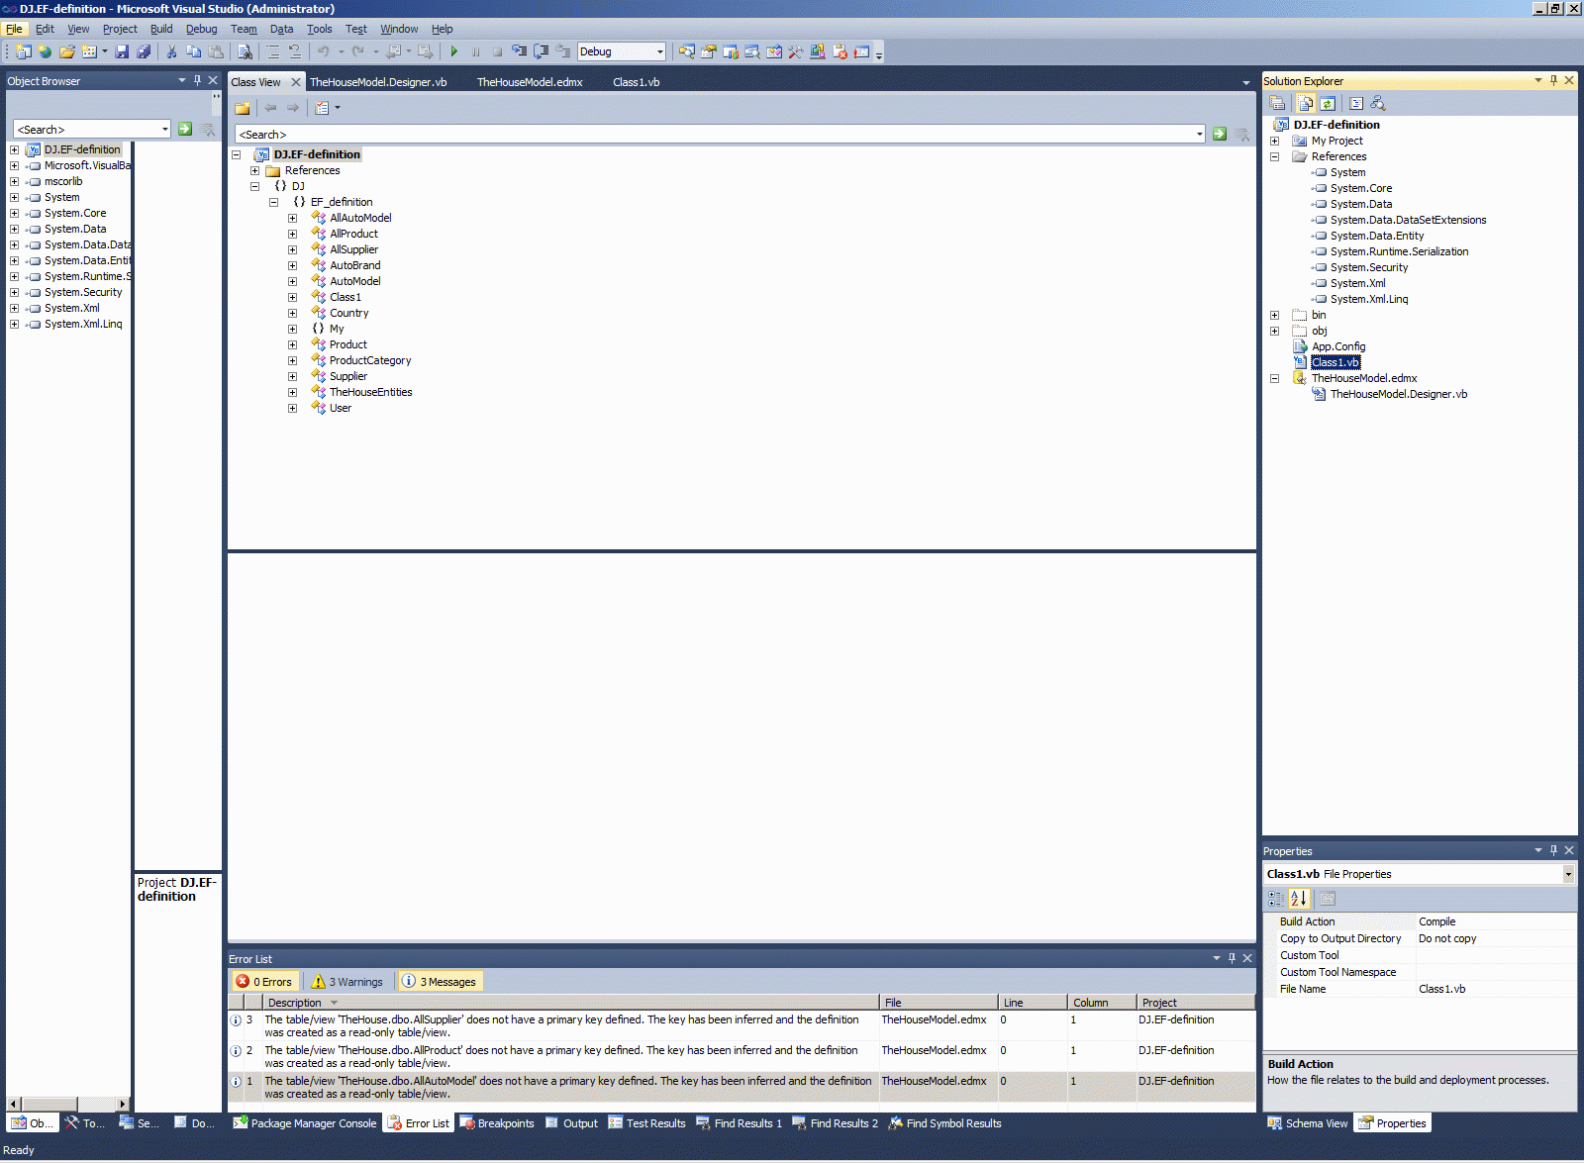Screen dimensions: 1584x1163
Task: Expand the bin folder in Solution Explorer
Action: (x=1274, y=315)
